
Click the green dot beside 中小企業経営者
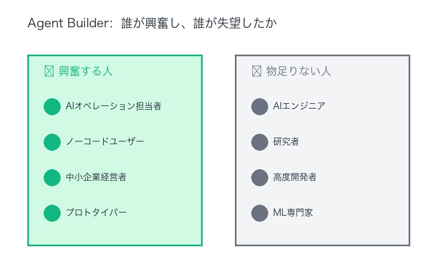coord(52,177)
